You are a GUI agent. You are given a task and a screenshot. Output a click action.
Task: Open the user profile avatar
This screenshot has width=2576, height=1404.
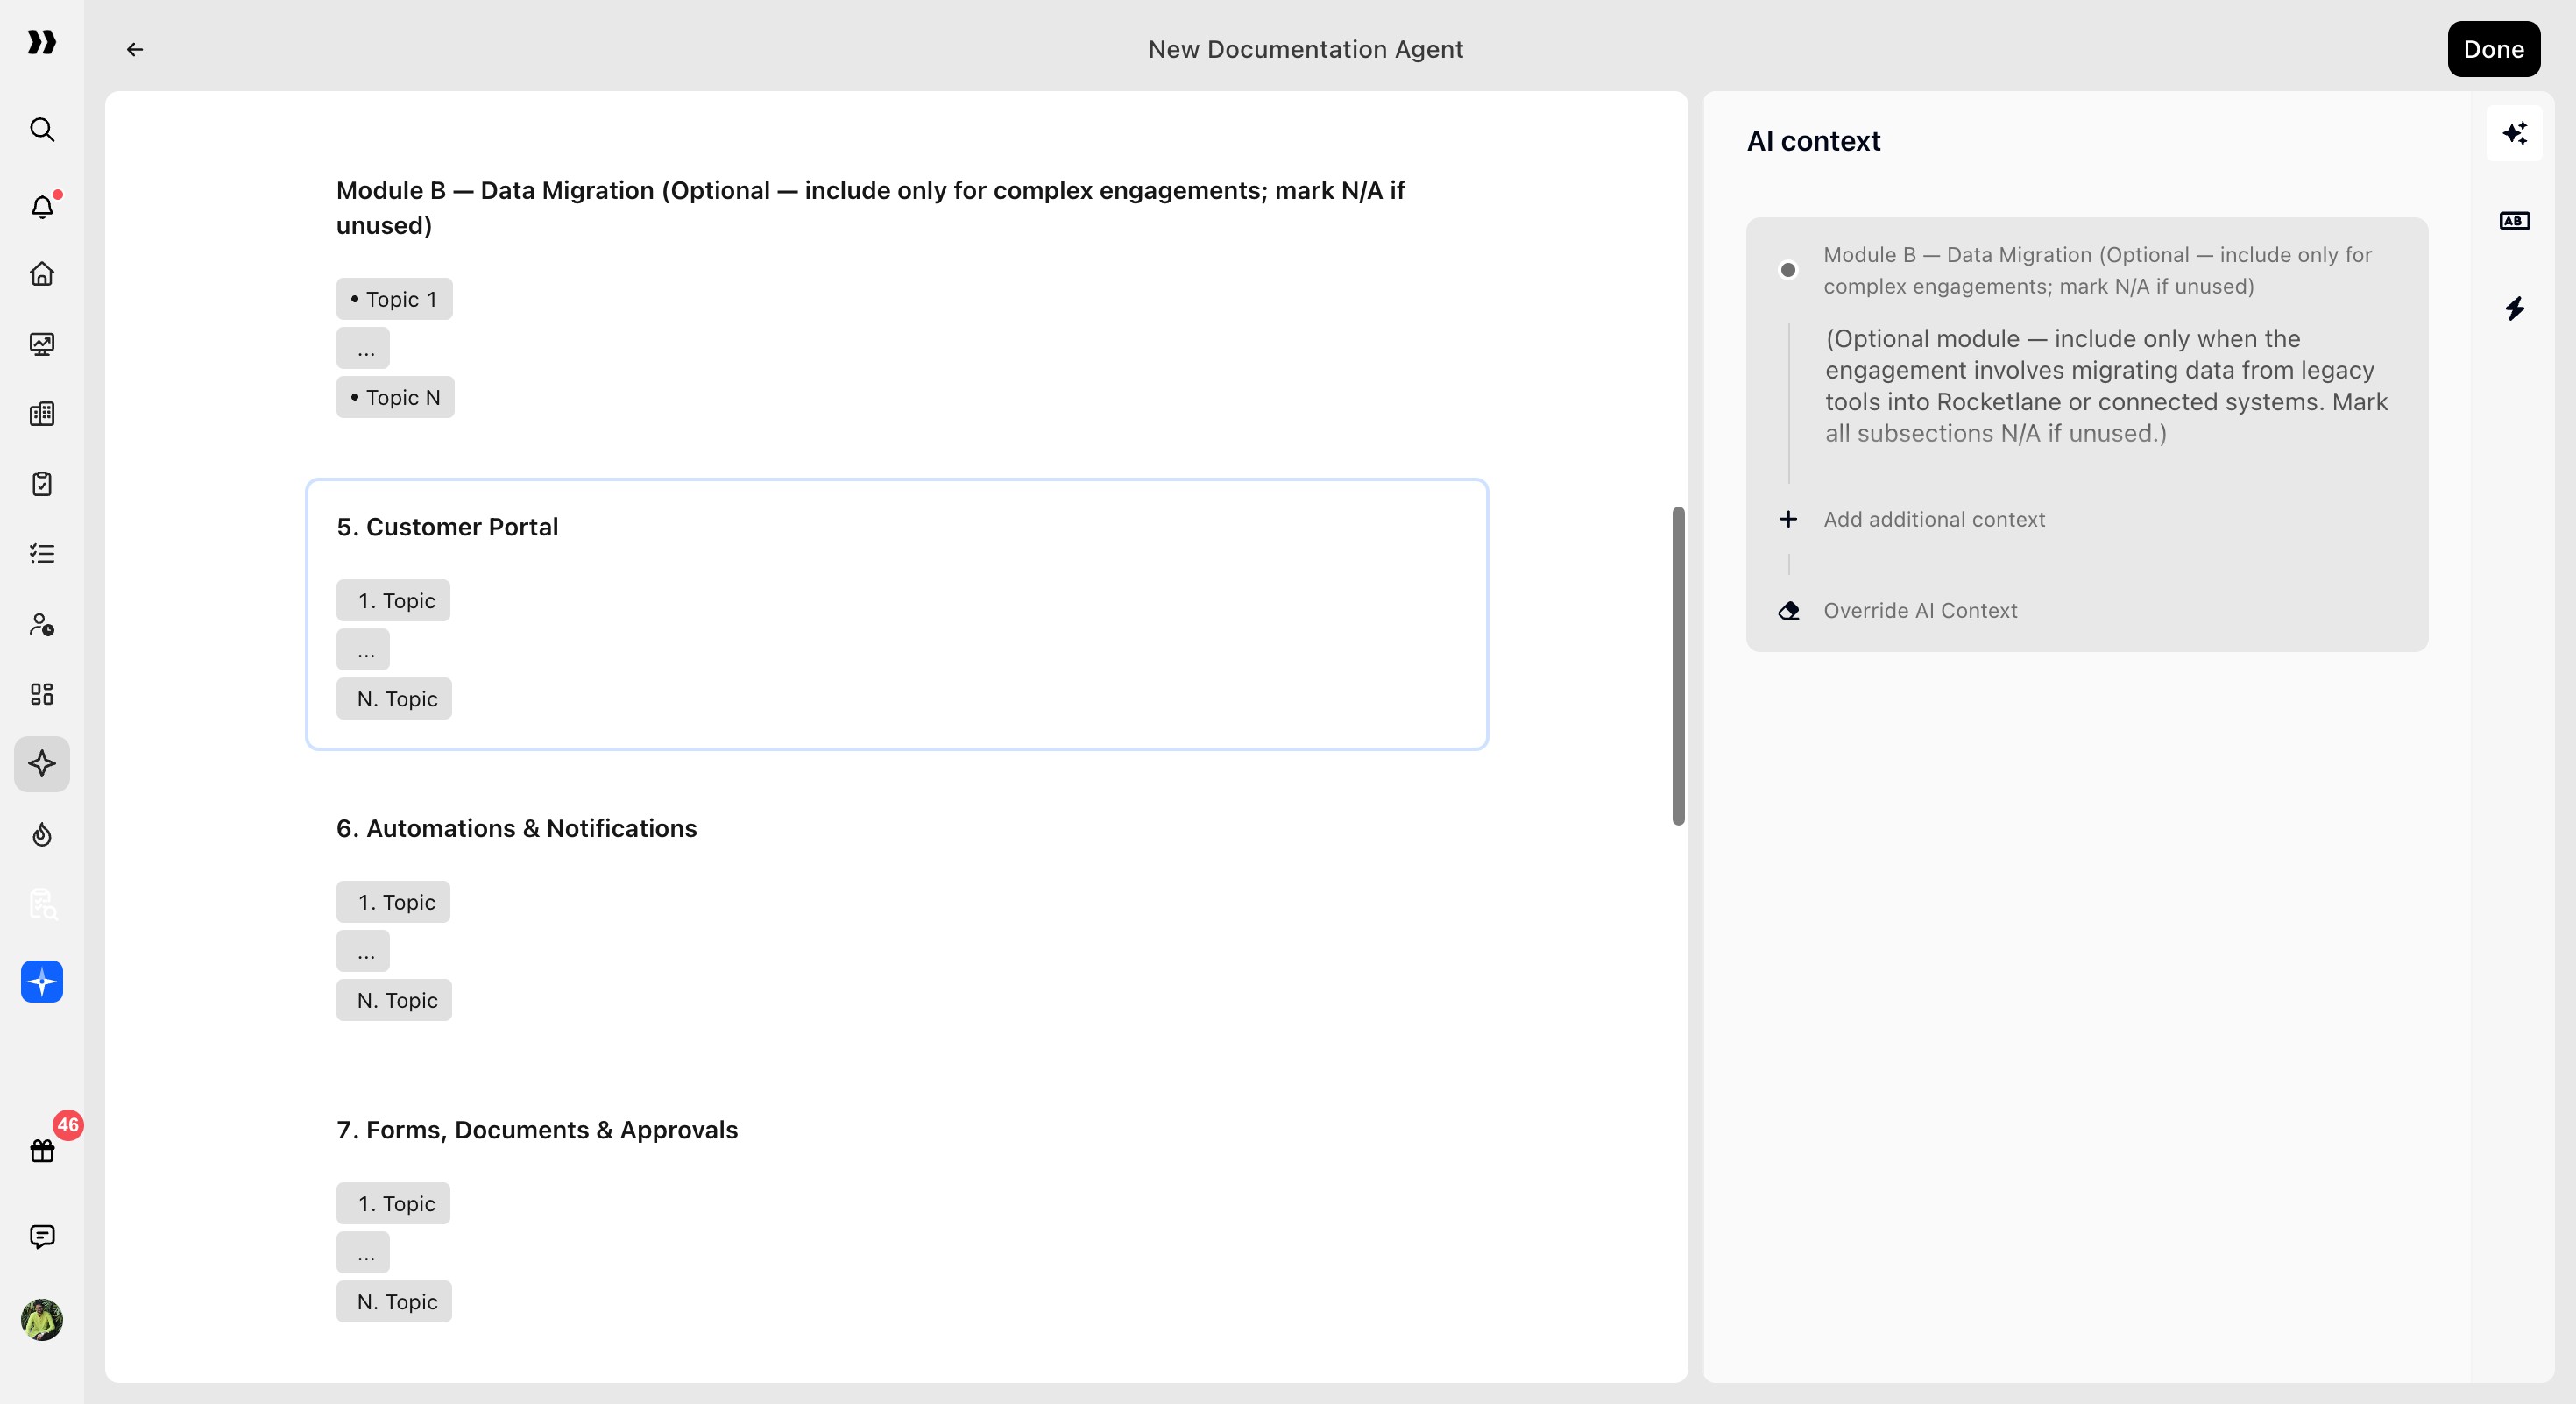point(42,1320)
